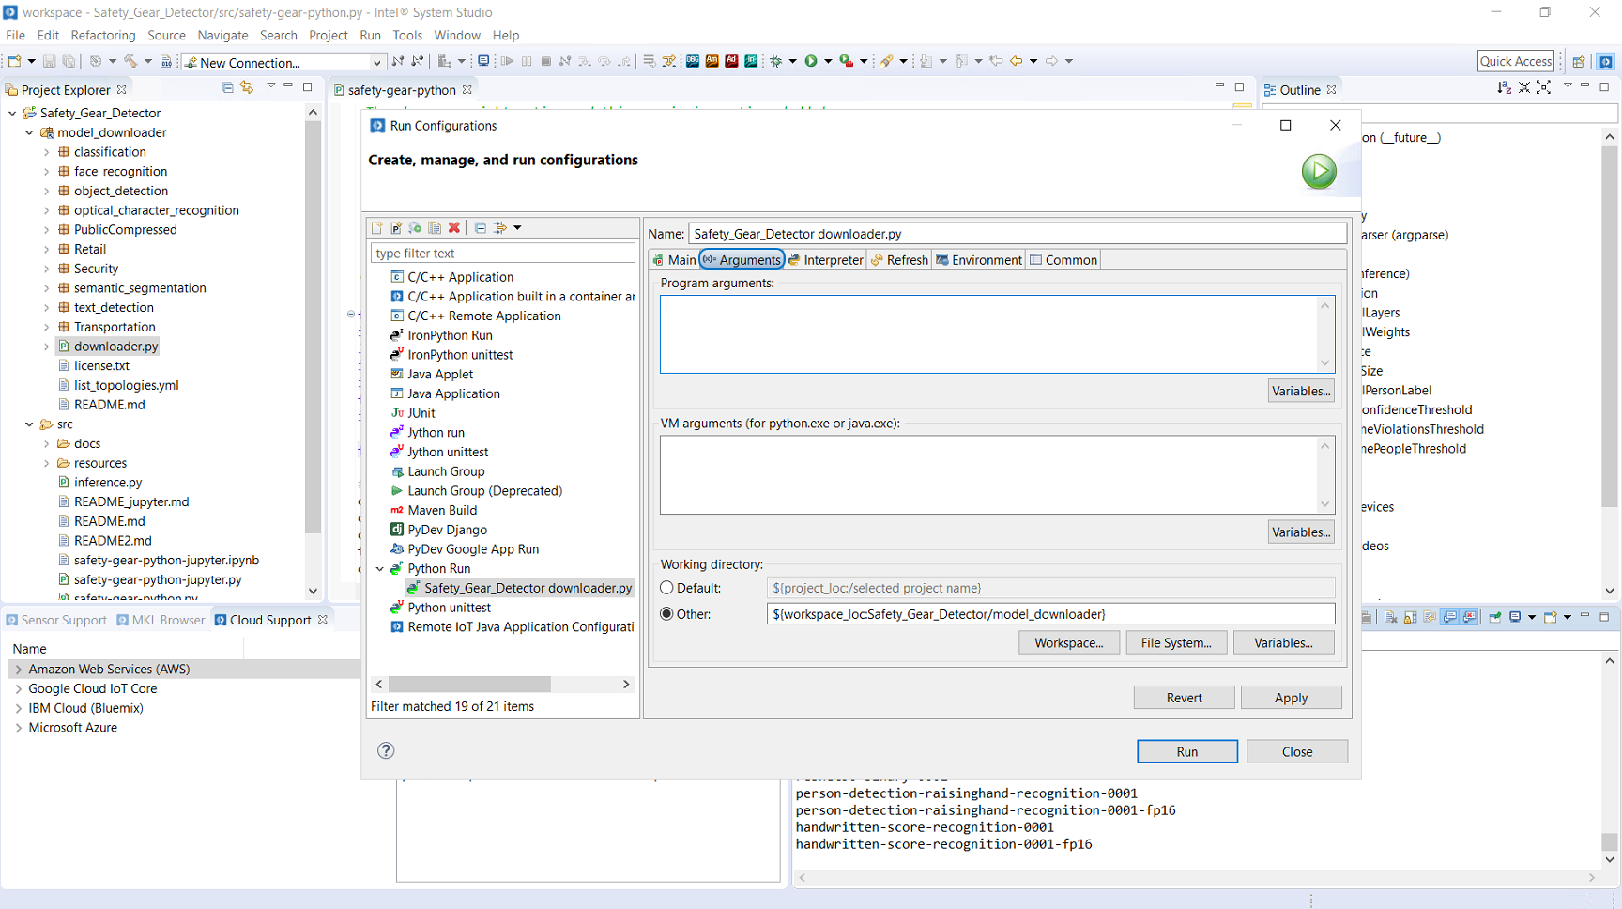1622x909 pixels.
Task: Open the Window menu
Action: point(457,36)
